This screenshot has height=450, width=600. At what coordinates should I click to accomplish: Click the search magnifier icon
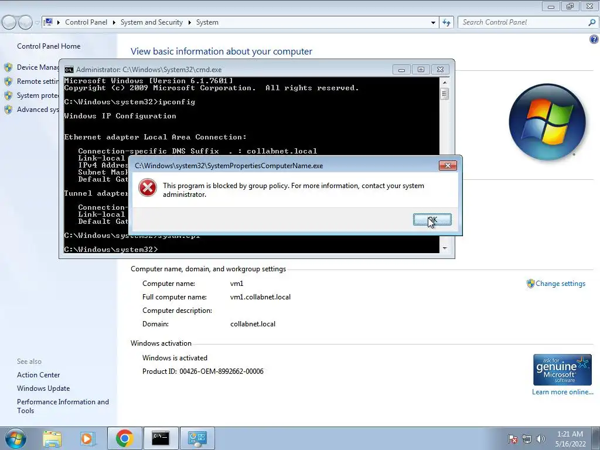[592, 22]
